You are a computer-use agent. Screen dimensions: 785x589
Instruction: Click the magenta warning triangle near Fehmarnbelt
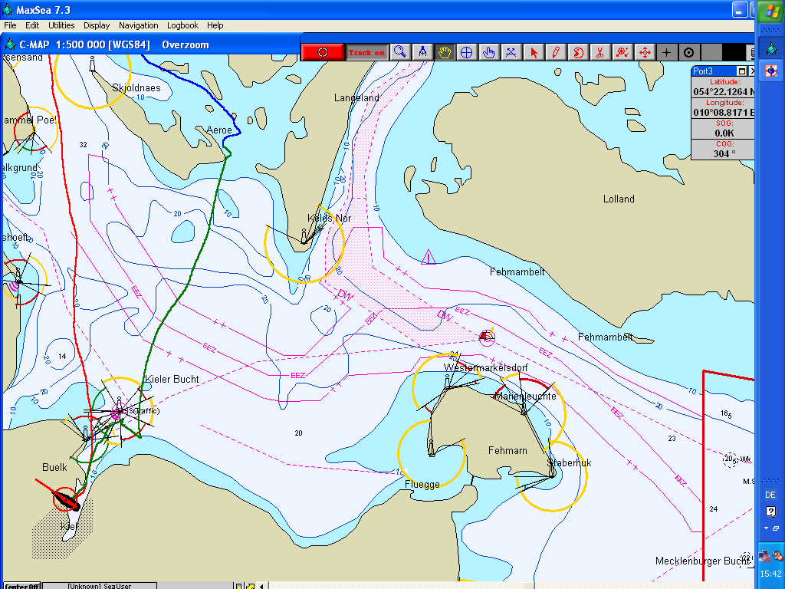(428, 257)
